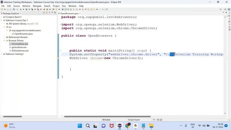Viewport: 231px width, 130px height.
Task: Close the Package Explorer tab
Action: 21,13
